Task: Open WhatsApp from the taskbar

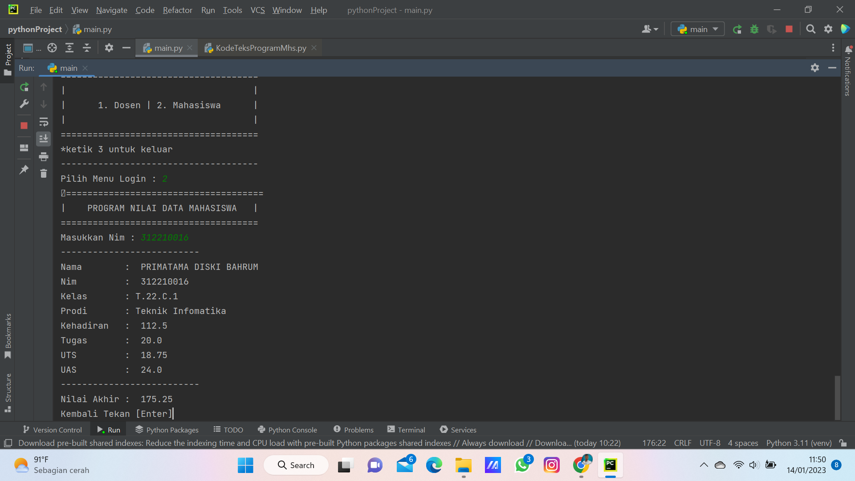Action: click(522, 465)
